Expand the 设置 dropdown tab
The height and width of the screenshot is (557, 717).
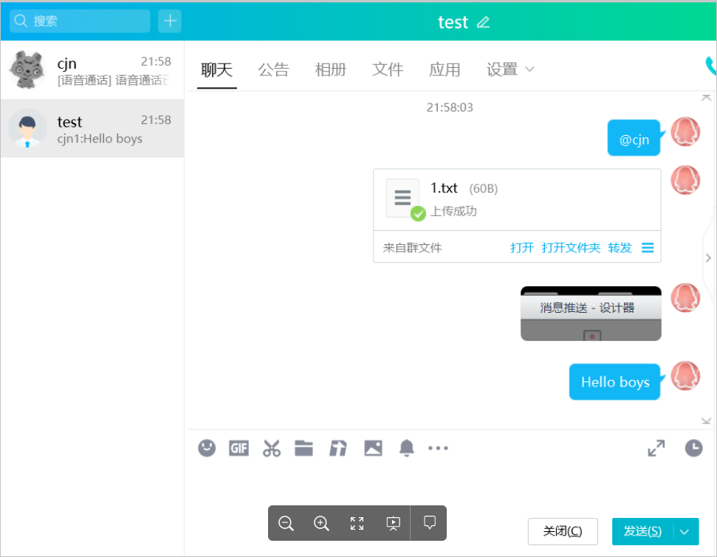click(x=510, y=69)
